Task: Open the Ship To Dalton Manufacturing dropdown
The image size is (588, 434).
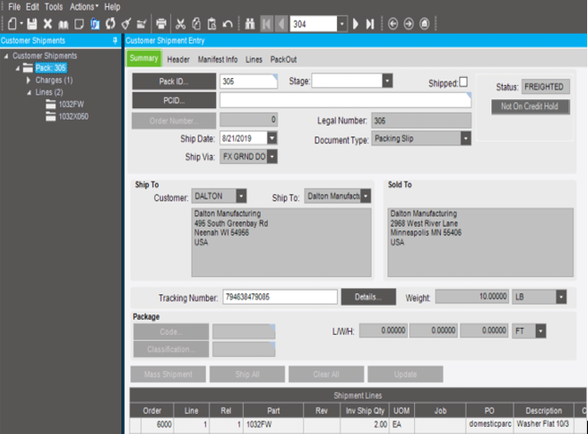Action: point(365,196)
